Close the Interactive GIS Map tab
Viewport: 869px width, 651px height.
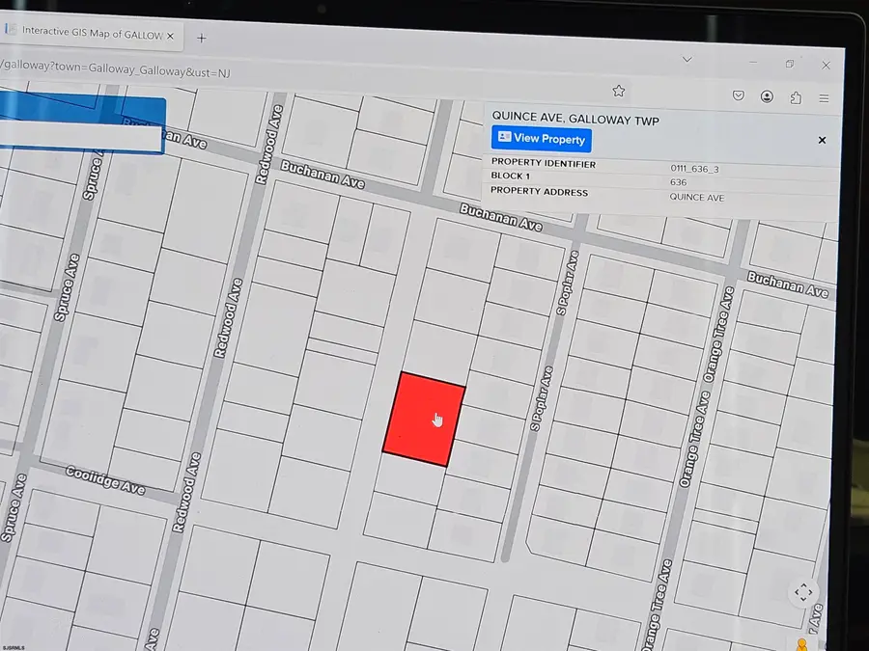pos(170,36)
